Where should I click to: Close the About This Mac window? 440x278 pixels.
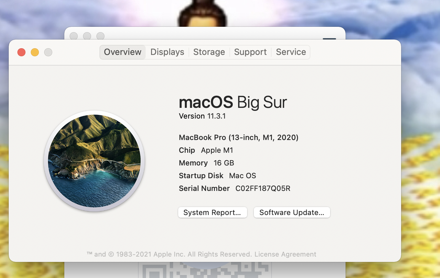pos(21,52)
